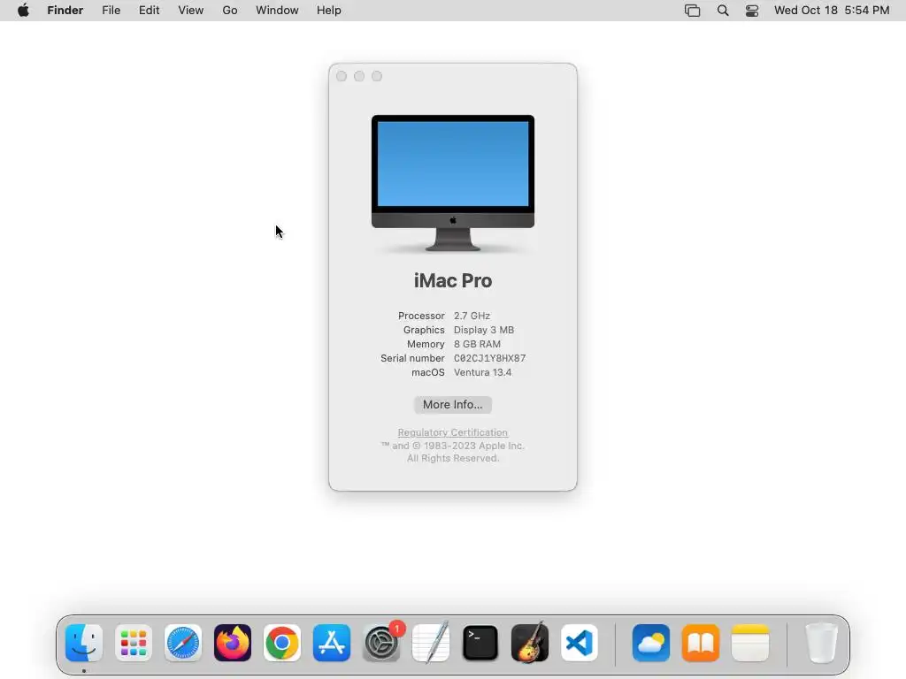Open the Apple menu
This screenshot has width=906, height=679.
23,11
